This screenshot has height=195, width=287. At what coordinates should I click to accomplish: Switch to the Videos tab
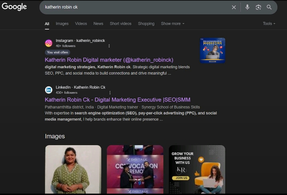click(81, 24)
